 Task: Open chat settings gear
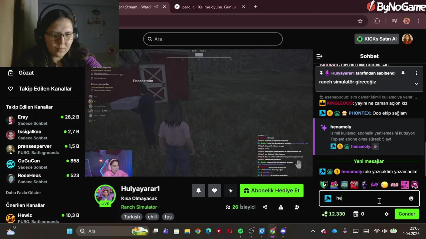coord(386,214)
